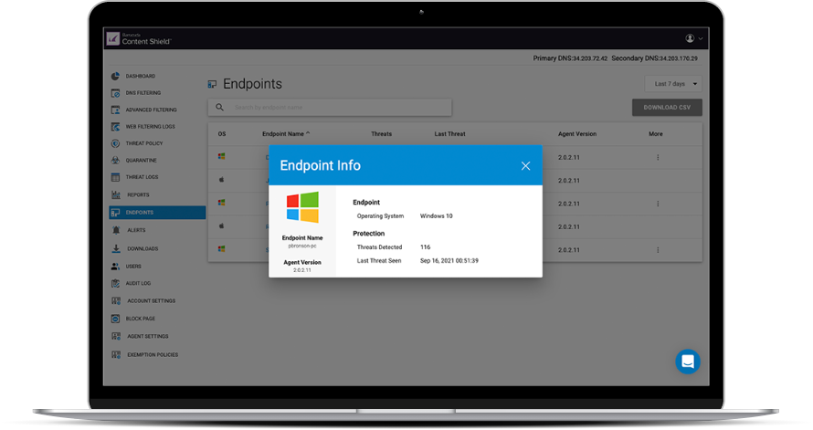Screen dimensions: 813x430
Task: Focus the Search by endpoint name field
Action: 330,107
